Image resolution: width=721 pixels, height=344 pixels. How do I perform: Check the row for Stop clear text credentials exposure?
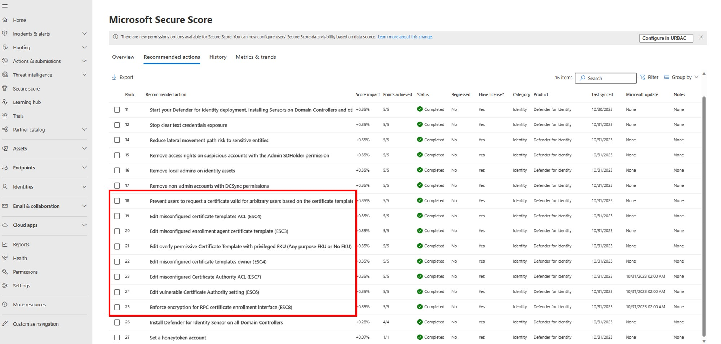tap(117, 125)
